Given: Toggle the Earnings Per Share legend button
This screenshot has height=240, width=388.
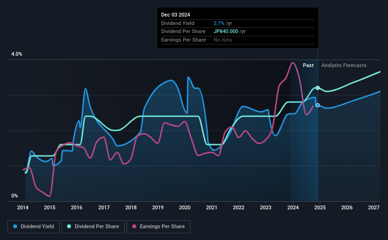Looking at the screenshot, I should coord(158,227).
